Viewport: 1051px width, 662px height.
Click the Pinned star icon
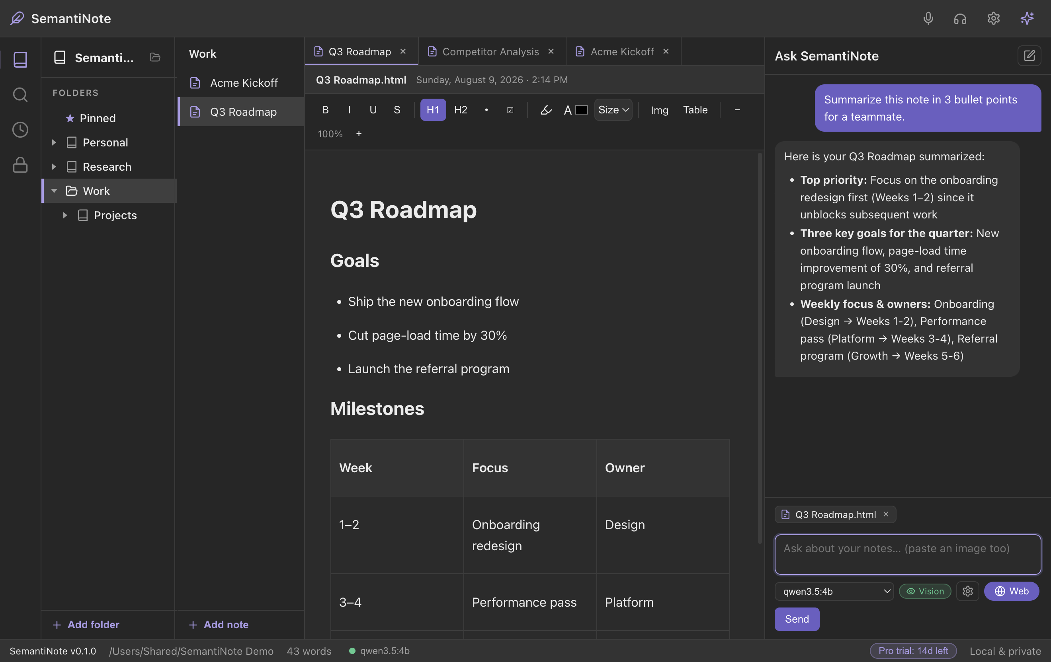[x=70, y=118]
